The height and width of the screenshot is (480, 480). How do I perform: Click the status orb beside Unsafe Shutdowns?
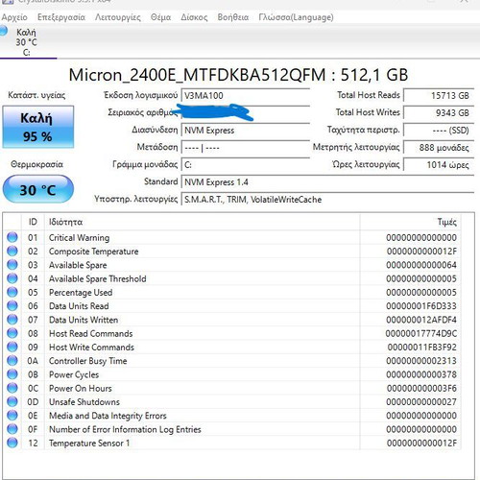point(12,401)
